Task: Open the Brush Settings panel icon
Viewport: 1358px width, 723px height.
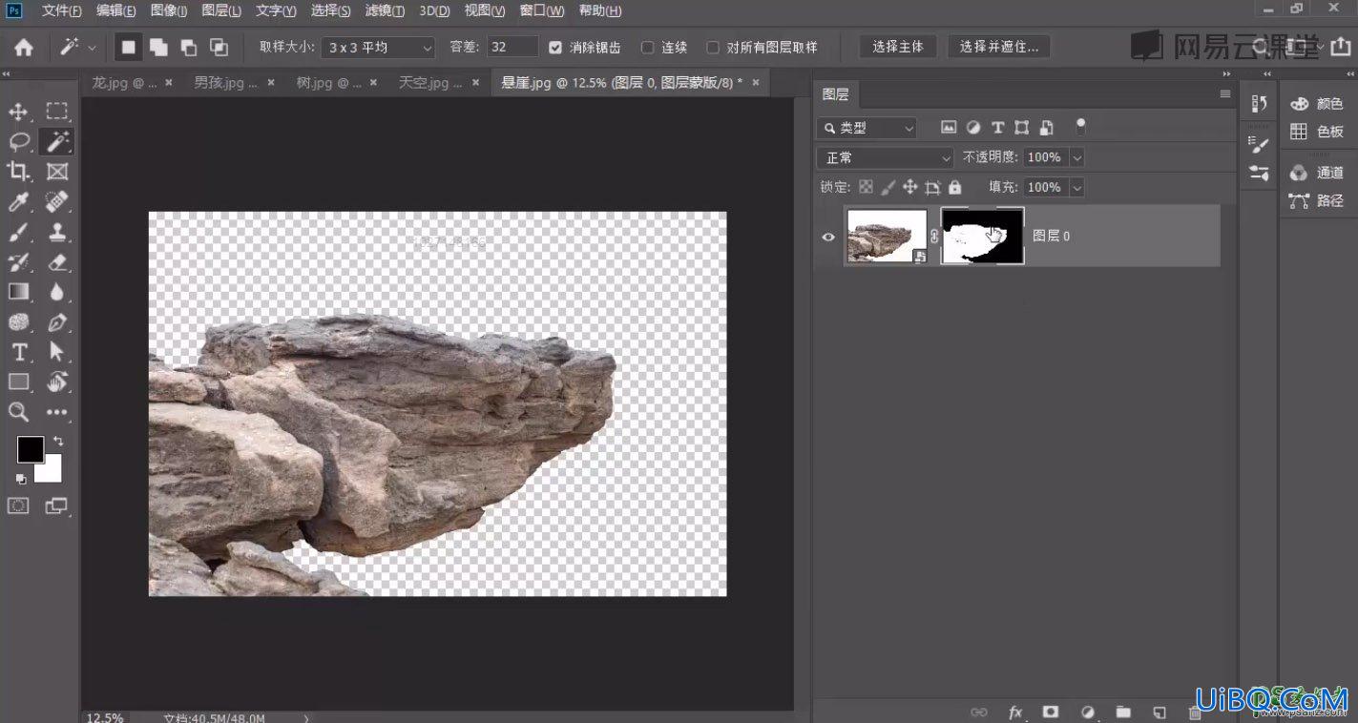Action: click(1259, 144)
